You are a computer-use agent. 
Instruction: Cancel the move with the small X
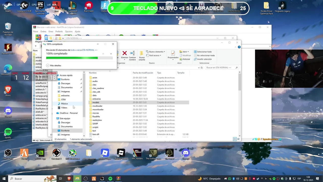point(111,54)
